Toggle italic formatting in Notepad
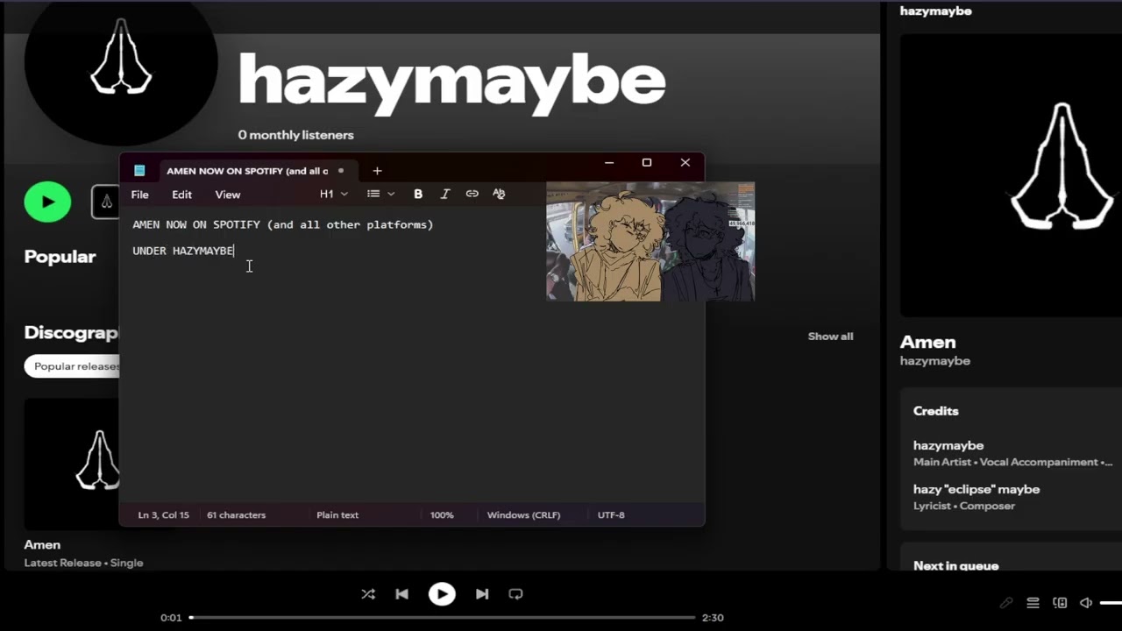Viewport: 1122px width, 631px height. [x=444, y=194]
